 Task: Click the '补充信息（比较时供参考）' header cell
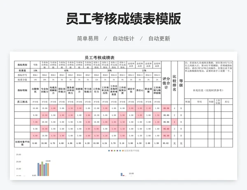coord(209,90)
